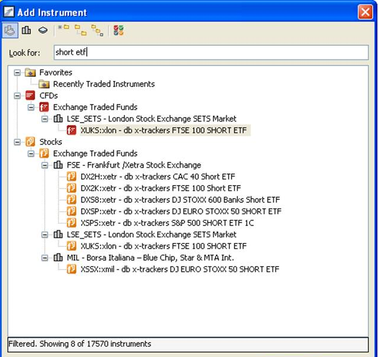The height and width of the screenshot is (357, 378).
Task: Select DX2K:xetr FTSE 100 Short ETF
Action: coord(161,188)
